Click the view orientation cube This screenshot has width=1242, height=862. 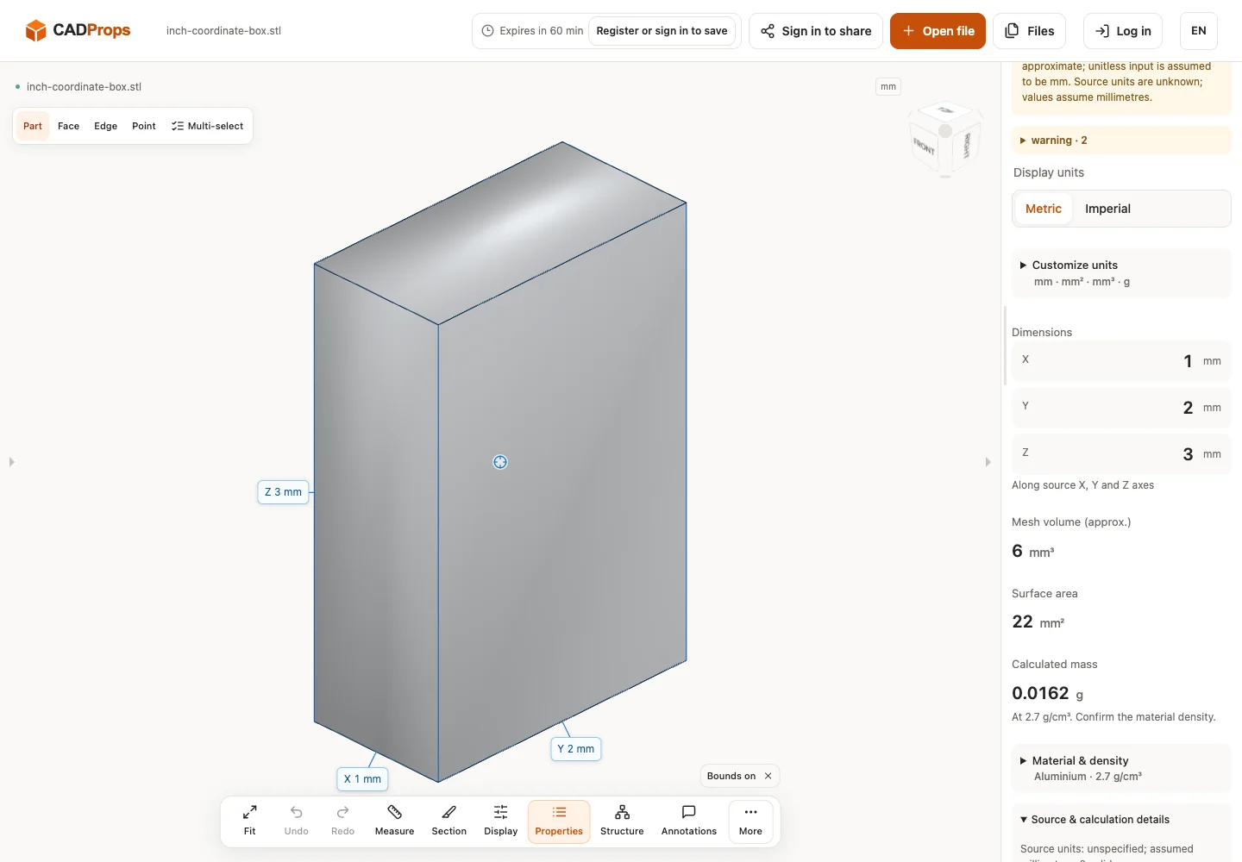945,140
